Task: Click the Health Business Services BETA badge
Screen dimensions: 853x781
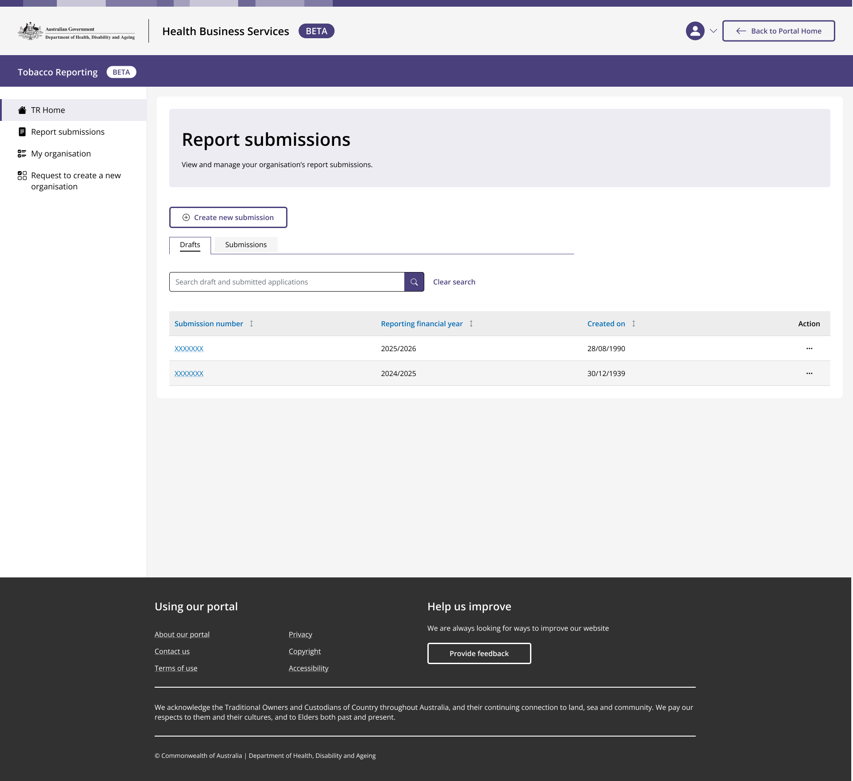Action: tap(316, 31)
